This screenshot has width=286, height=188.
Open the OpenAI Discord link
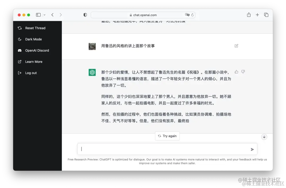click(37, 50)
